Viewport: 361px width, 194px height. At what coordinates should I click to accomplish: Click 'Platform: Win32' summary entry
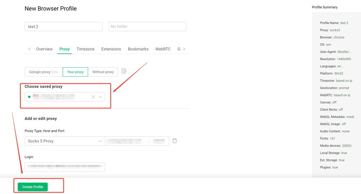coord(331,73)
